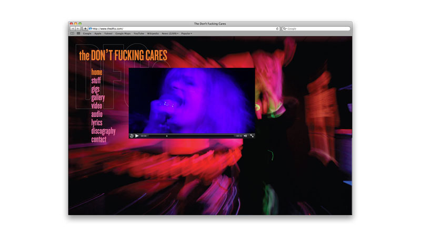The height and width of the screenshot is (243, 421).
Task: Click the video elapsed time display
Action: point(144,136)
